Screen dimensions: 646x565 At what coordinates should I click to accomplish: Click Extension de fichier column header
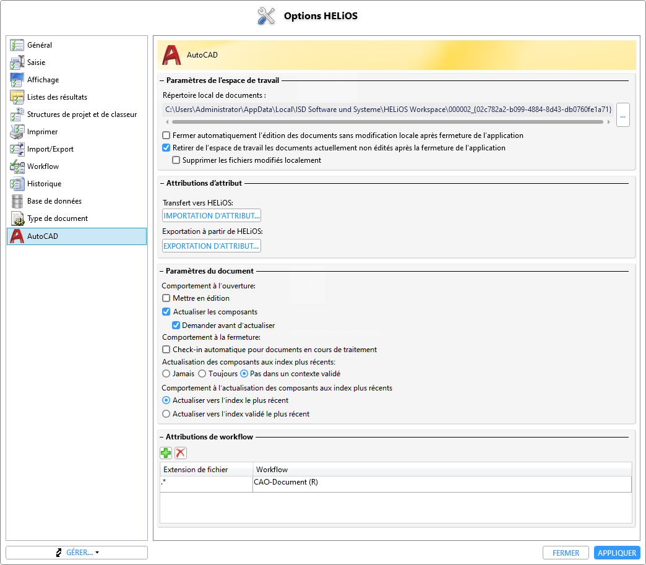(206, 470)
